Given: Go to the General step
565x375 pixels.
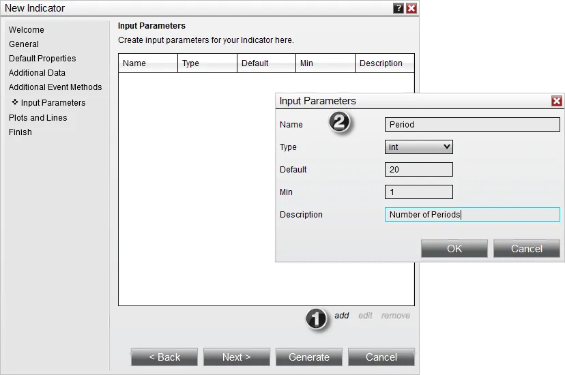Looking at the screenshot, I should (24, 44).
